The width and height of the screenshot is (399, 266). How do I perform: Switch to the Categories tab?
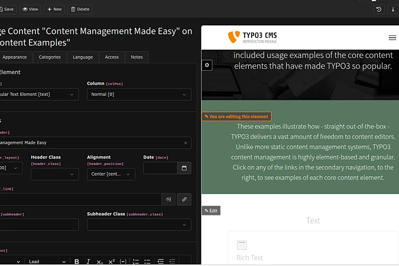(x=50, y=57)
